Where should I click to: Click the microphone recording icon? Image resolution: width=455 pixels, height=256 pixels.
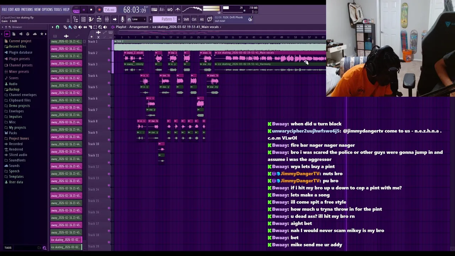[122, 19]
